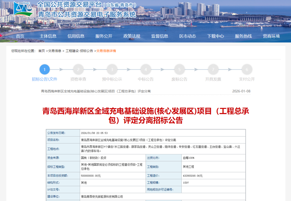Go to 信用信息 in the navigation bar
This screenshot has width=291, height=201.
[x=76, y=36]
